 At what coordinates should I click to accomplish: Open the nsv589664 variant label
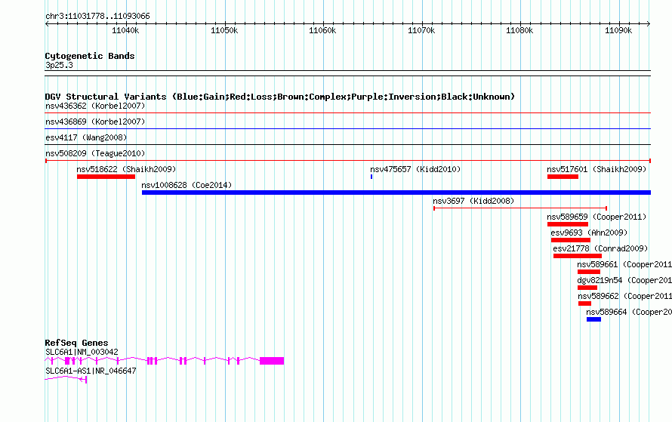tap(629, 312)
